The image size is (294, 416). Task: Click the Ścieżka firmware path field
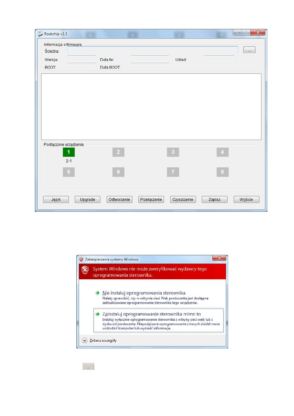(153, 50)
